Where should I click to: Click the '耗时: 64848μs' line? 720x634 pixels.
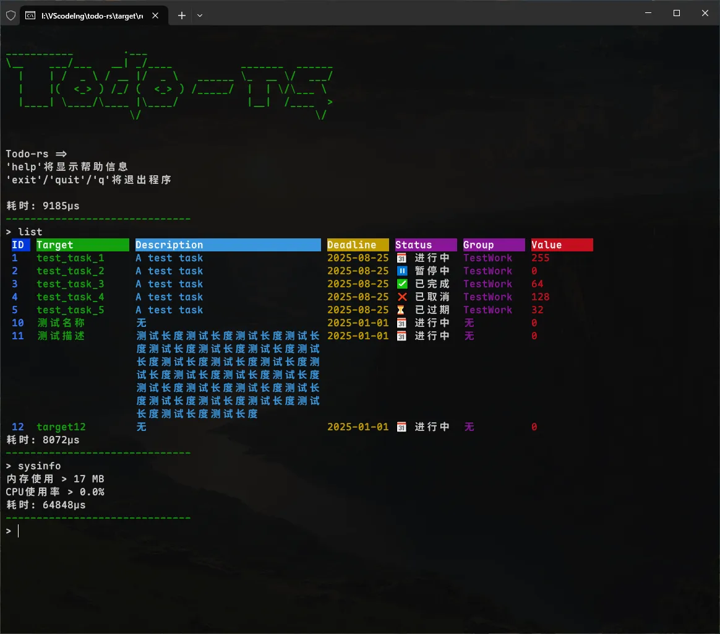point(46,505)
